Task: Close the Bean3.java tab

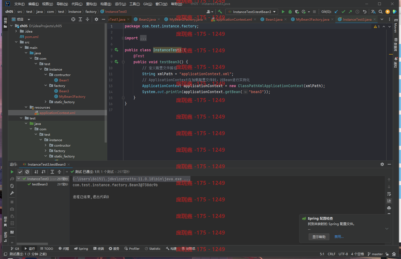Action: [x=285, y=19]
